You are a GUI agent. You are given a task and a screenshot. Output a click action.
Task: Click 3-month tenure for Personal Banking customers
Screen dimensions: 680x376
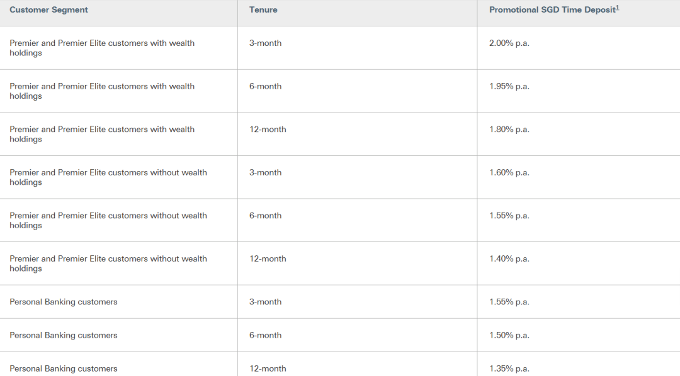pos(266,302)
